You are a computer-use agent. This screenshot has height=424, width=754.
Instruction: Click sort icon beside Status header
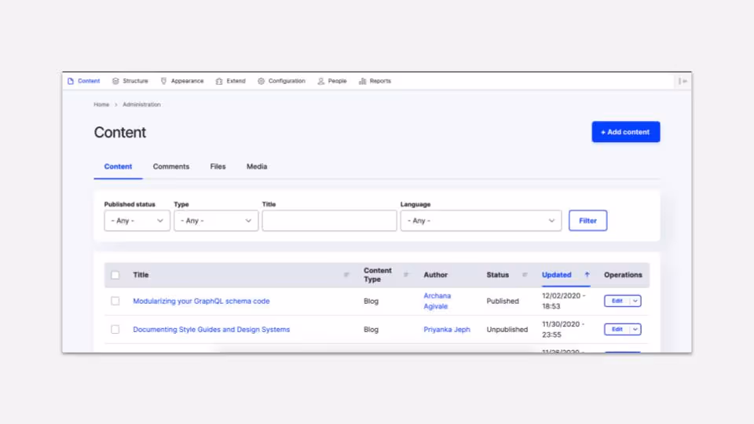525,275
